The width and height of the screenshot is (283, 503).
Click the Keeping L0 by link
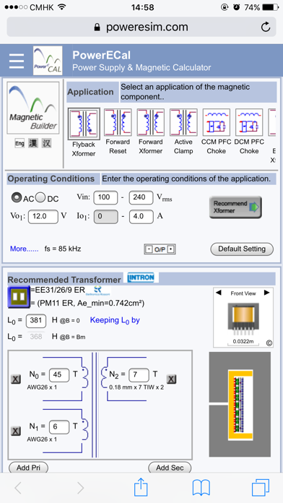pos(115,320)
